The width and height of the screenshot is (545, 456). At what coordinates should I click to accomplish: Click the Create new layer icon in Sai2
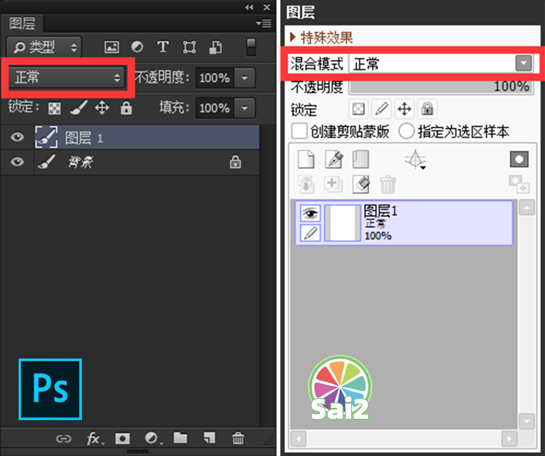click(306, 160)
